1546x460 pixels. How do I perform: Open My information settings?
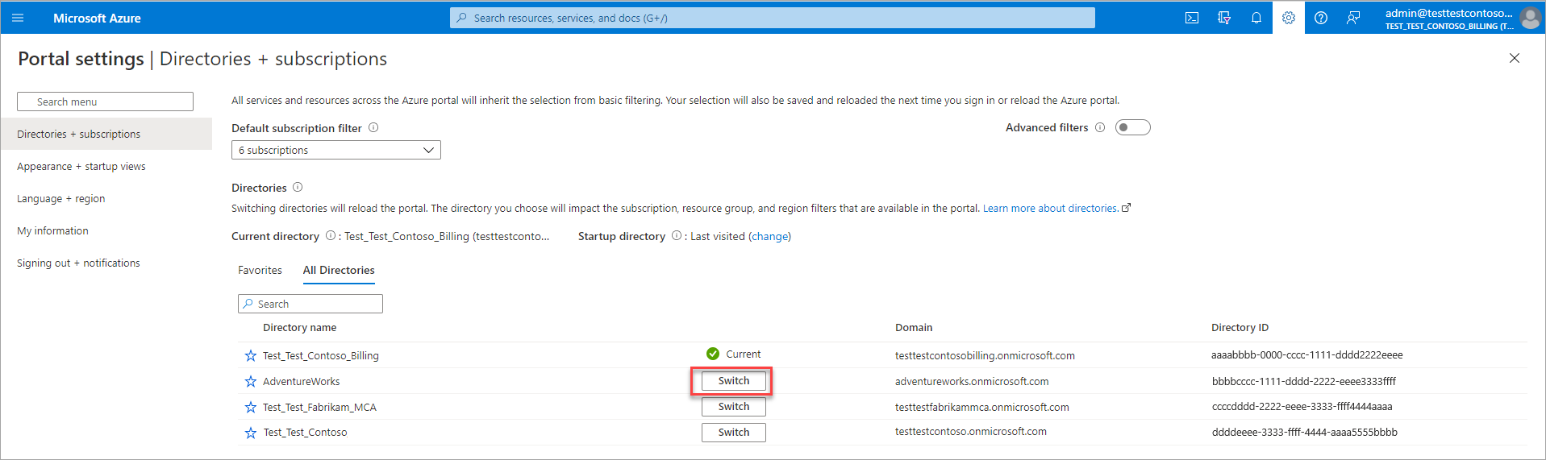click(52, 230)
